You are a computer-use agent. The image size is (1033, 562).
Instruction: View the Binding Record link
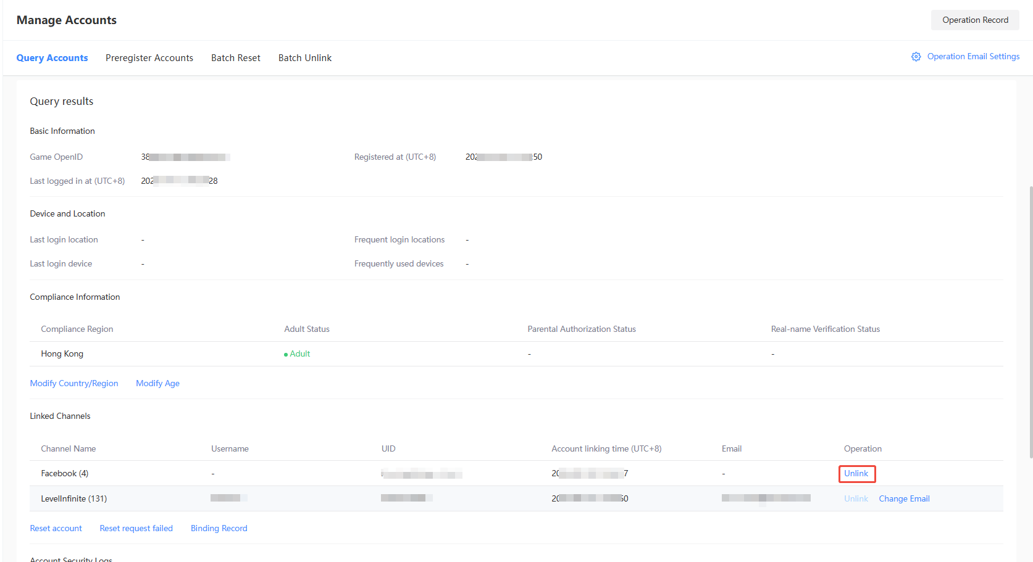point(219,529)
